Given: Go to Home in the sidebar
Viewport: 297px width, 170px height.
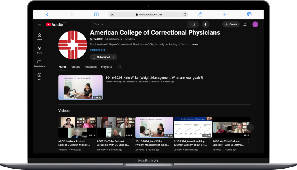Looking at the screenshot, I should [39, 37].
